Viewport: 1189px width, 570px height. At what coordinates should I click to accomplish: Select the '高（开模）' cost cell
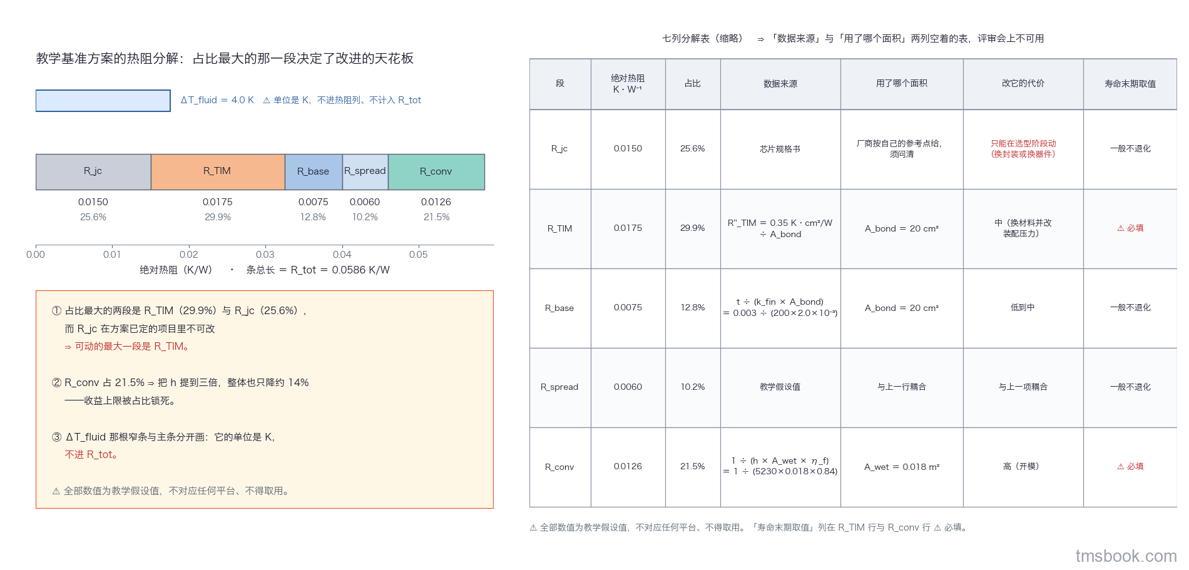tap(1023, 467)
